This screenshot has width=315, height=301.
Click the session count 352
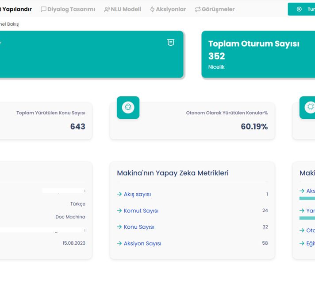click(217, 56)
